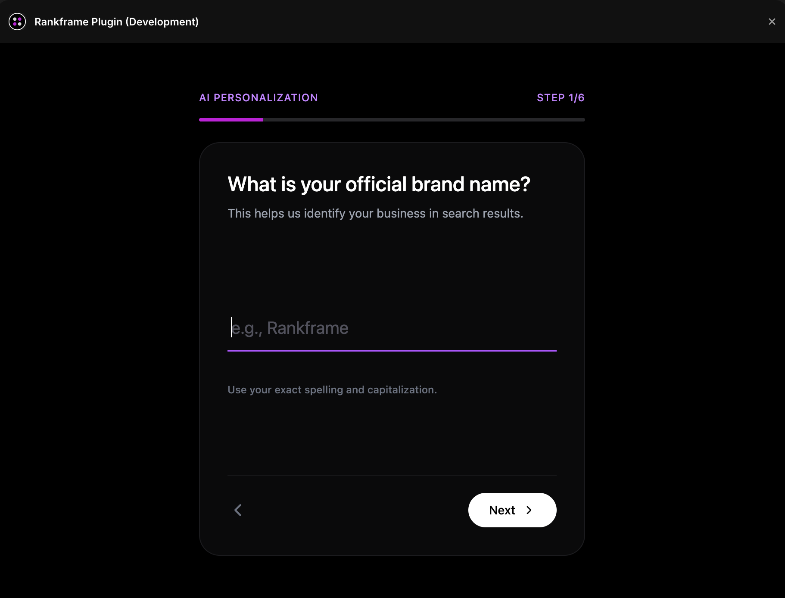
Task: Click the purple filled progress bar segment
Action: pyautogui.click(x=231, y=120)
